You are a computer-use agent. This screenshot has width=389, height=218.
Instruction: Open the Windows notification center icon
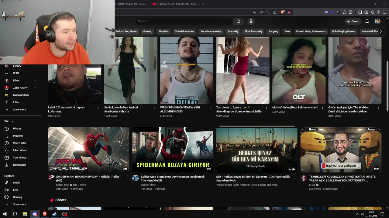(382, 214)
